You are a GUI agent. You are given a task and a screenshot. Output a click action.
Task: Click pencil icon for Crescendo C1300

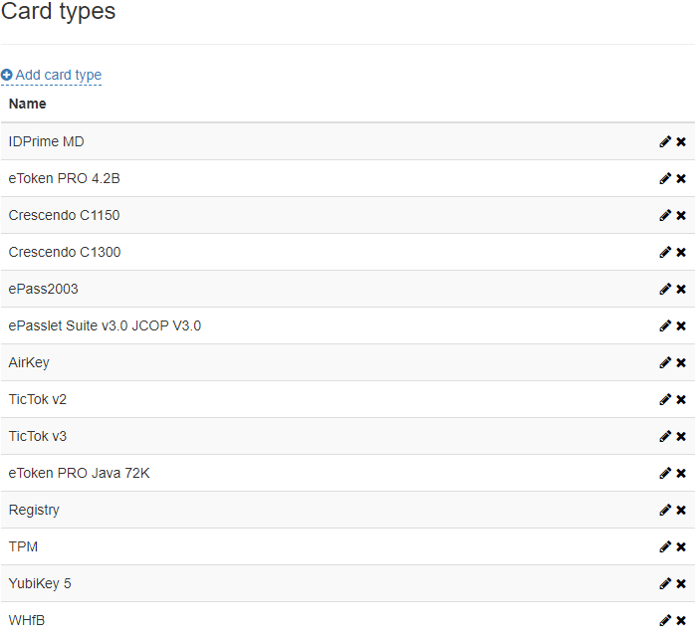665,252
